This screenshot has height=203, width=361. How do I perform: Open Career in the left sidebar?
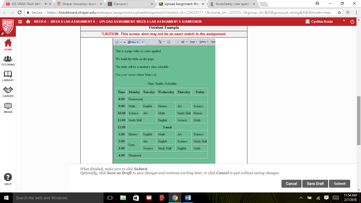(x=8, y=92)
